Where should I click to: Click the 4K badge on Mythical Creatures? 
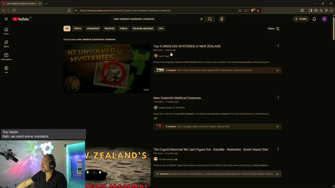tap(155, 118)
